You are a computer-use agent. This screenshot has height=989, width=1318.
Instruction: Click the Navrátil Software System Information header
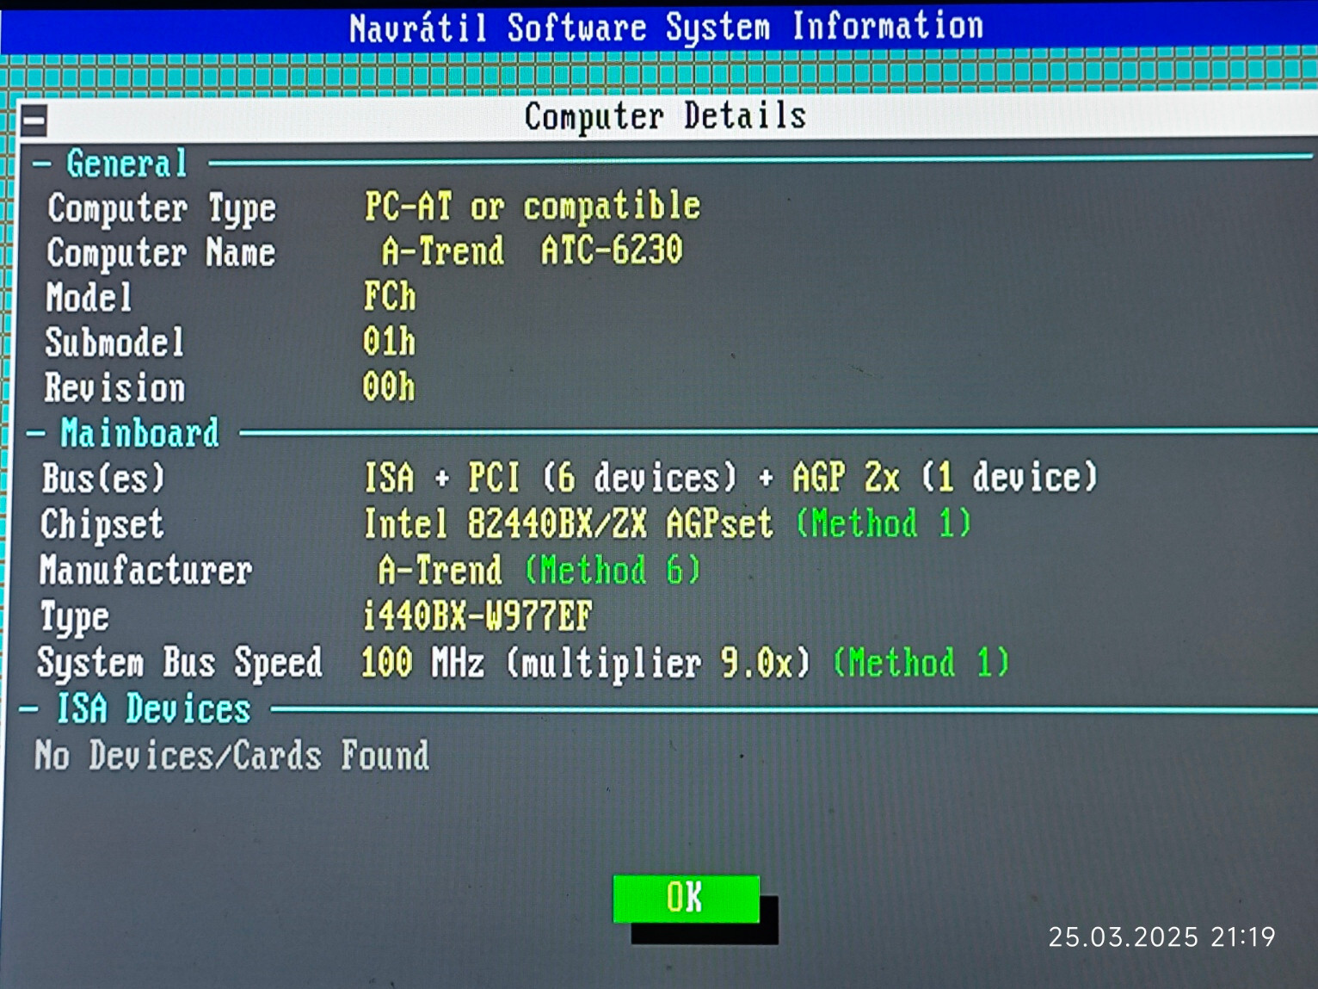pos(667,27)
